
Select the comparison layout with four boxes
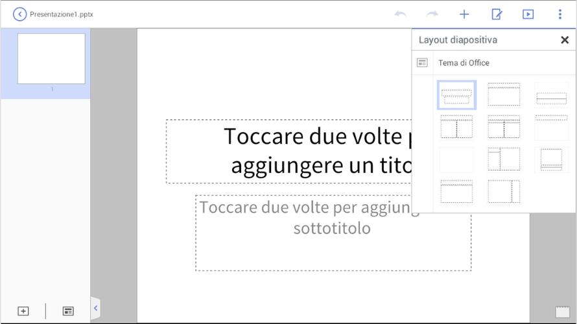[504, 127]
